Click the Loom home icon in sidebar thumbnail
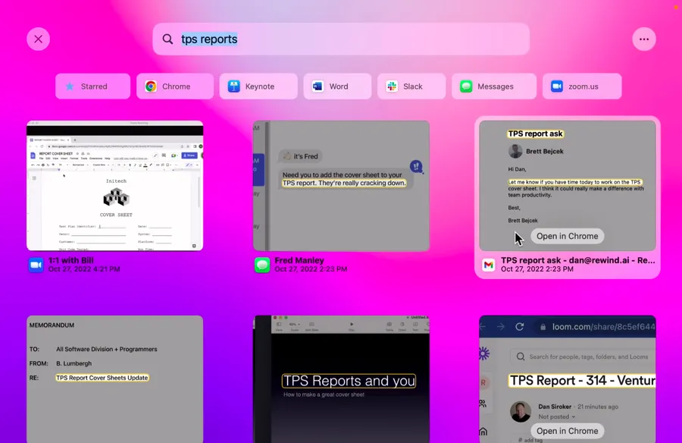Screen dimensions: 682x443 483,432
